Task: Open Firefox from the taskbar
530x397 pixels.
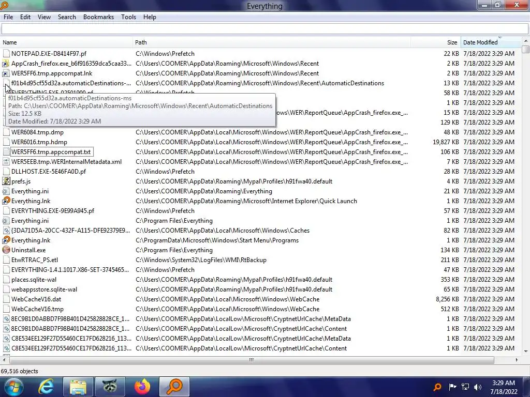Action: 142,387
